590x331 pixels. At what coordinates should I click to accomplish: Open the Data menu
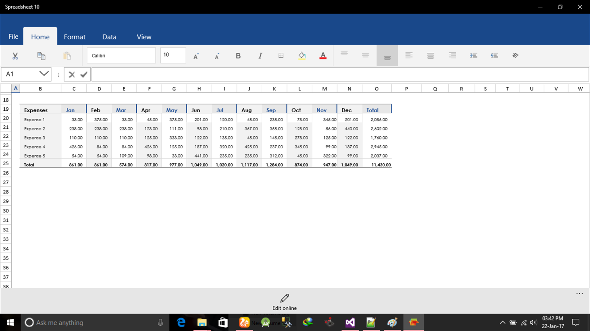(x=109, y=36)
